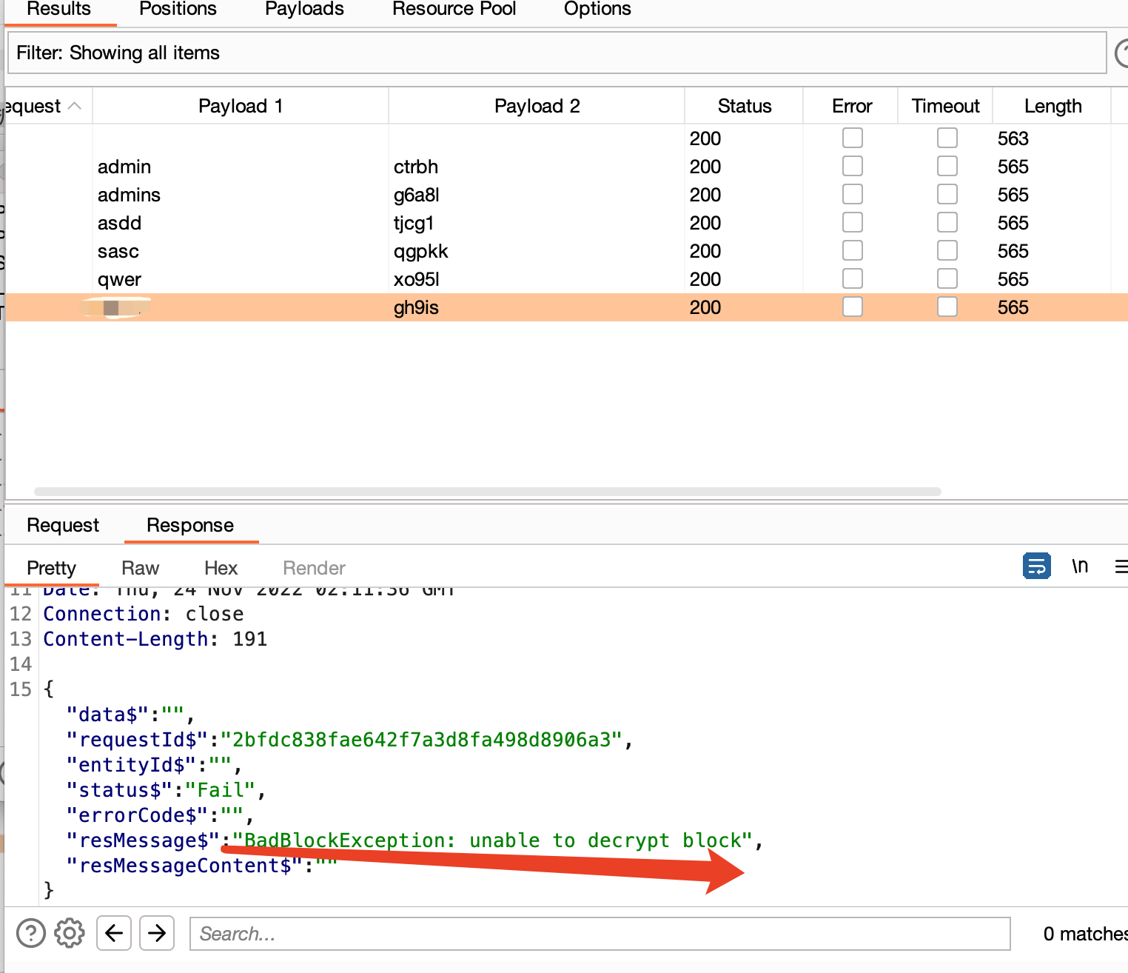Check Error box for admin row
Screen dimensions: 1128x973
click(x=853, y=166)
